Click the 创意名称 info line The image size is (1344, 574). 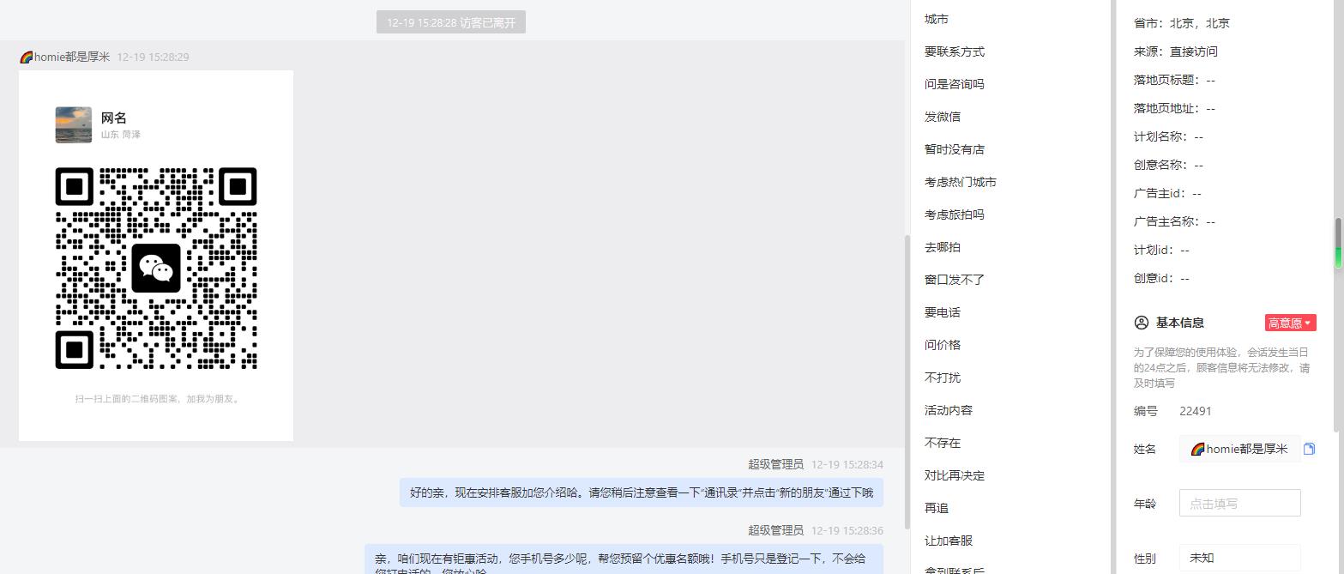pos(1168,165)
